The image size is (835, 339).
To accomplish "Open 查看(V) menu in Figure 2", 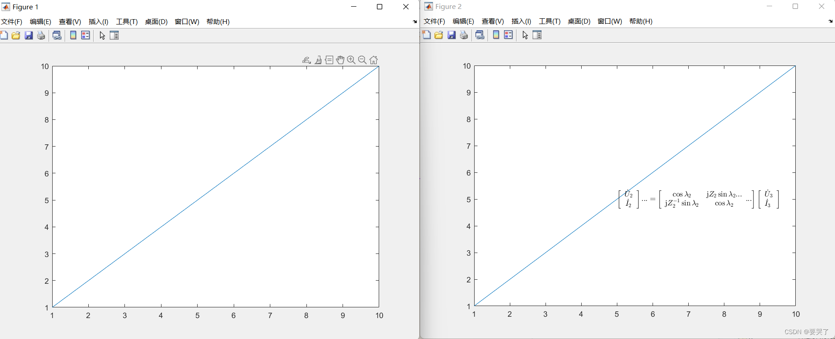I will (493, 21).
